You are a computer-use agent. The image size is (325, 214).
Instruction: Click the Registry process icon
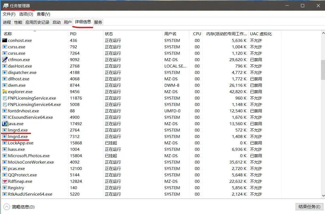[5, 188]
